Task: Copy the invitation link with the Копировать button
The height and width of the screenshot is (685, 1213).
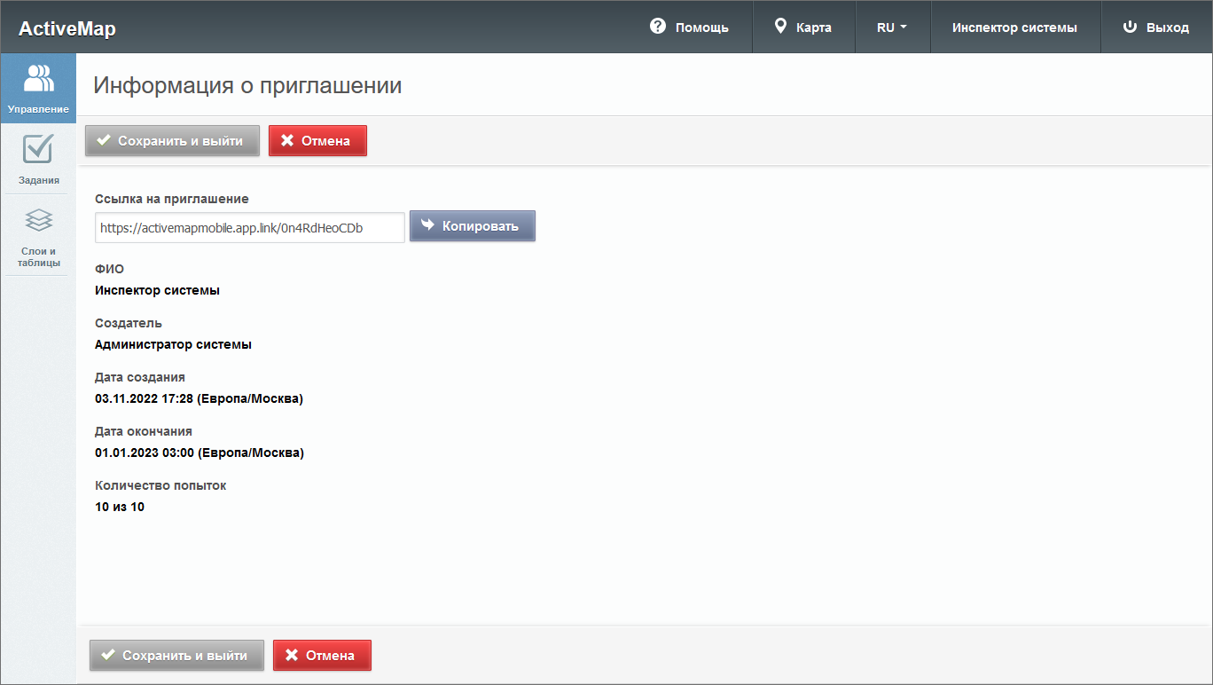Action: pyautogui.click(x=472, y=226)
